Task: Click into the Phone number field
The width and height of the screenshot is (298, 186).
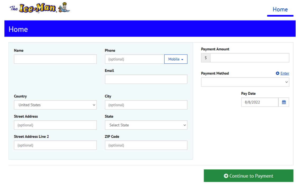Action: [x=134, y=59]
